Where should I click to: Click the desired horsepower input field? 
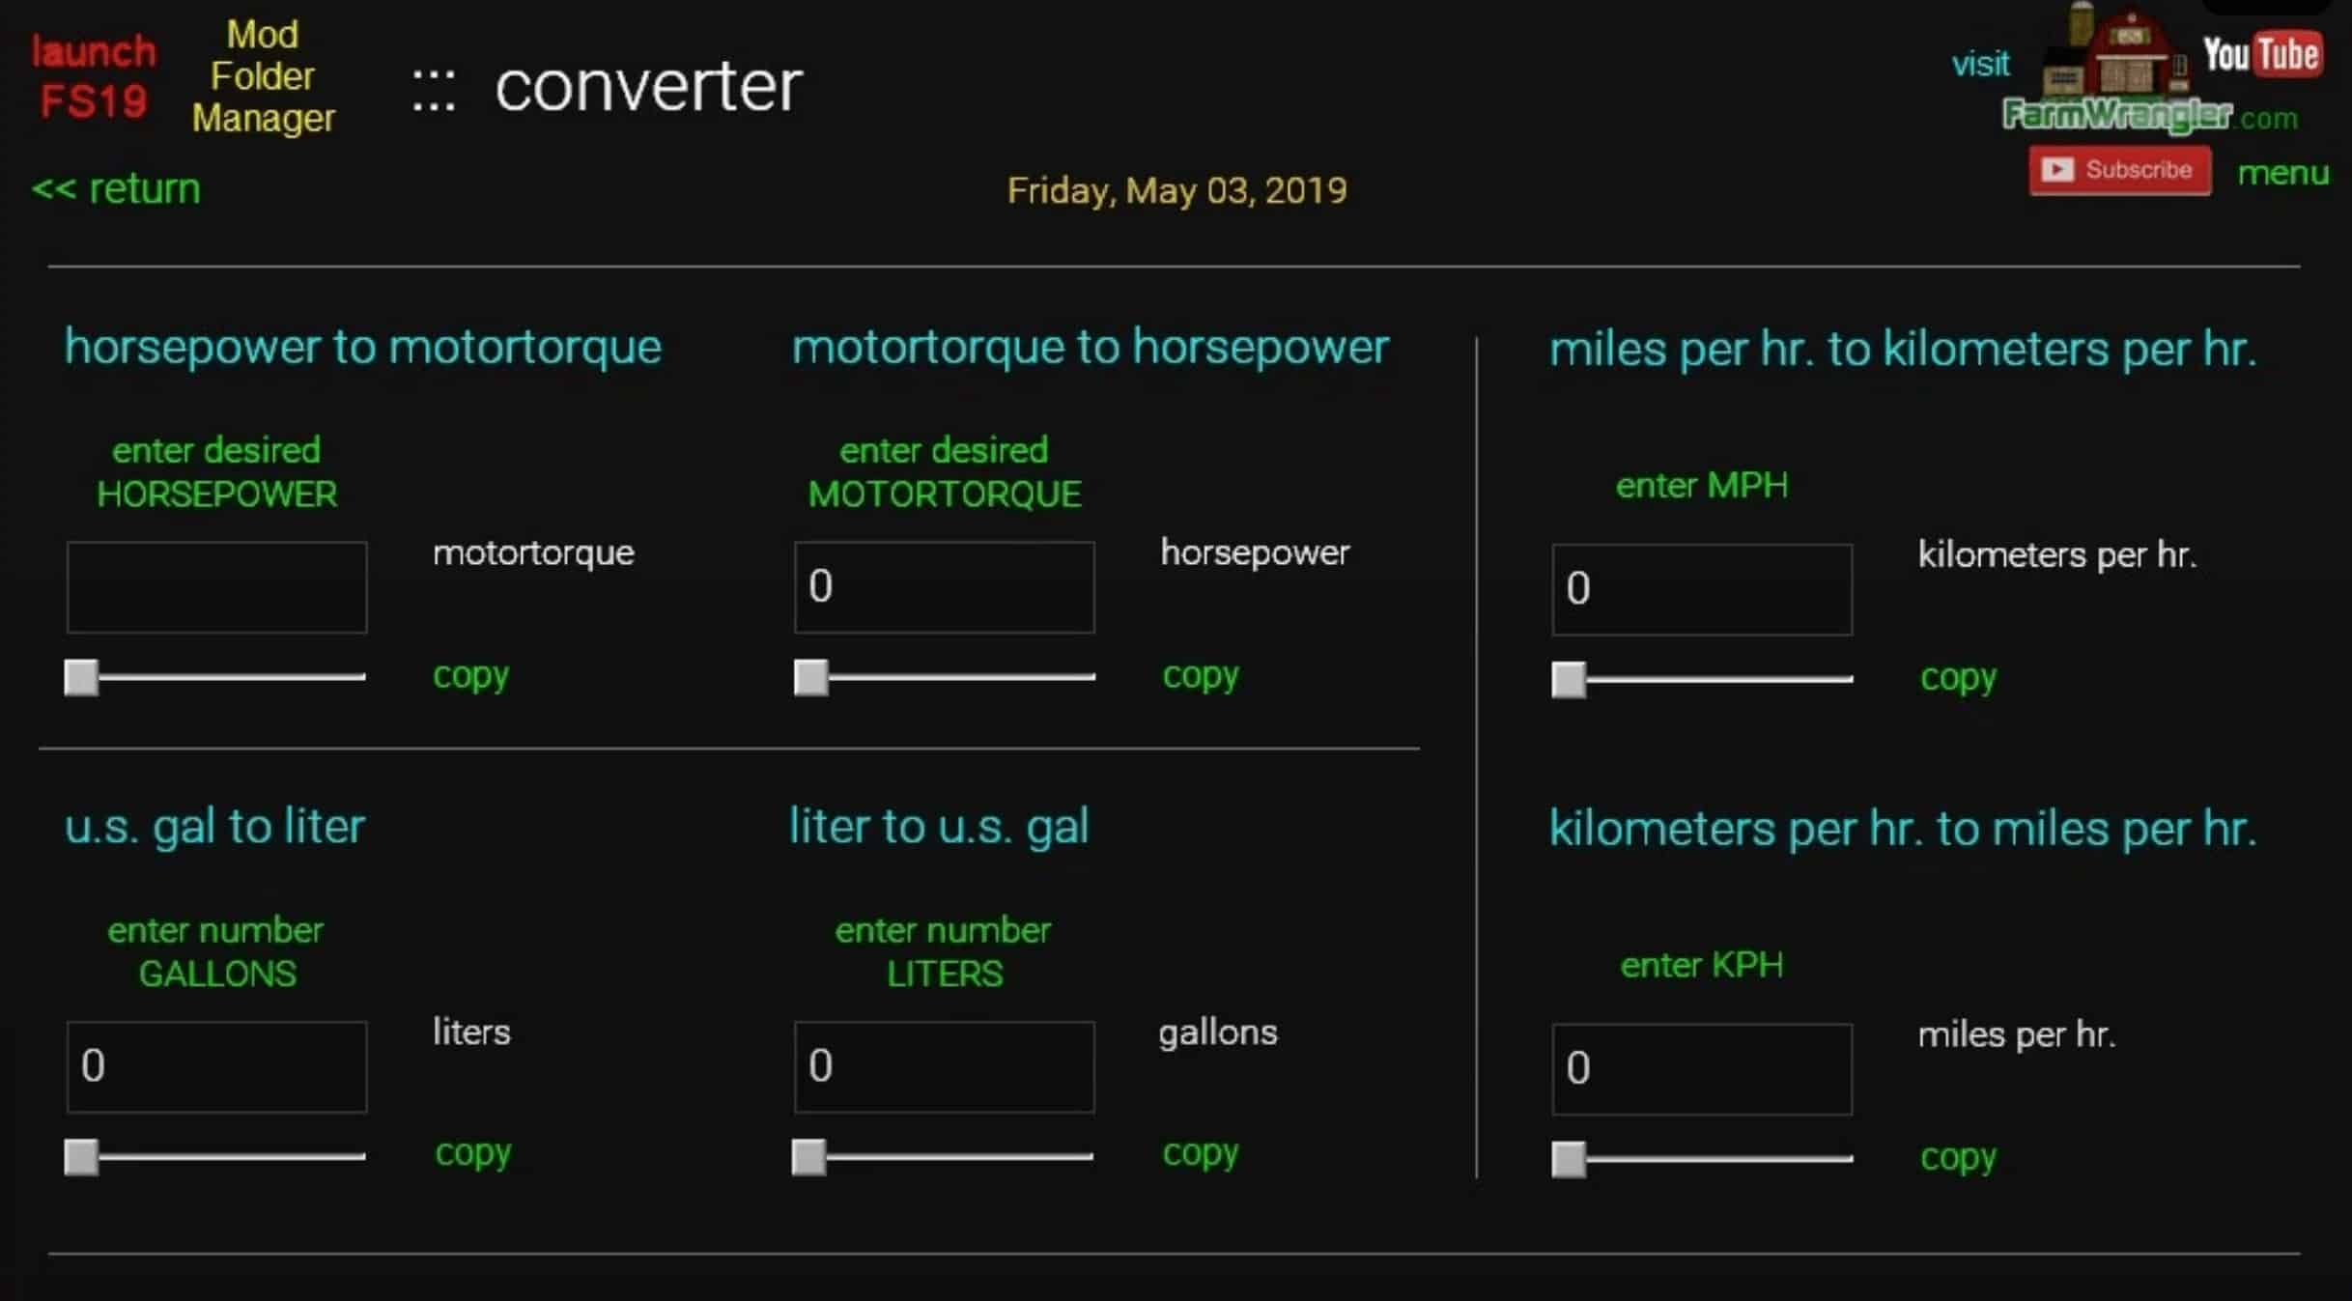point(216,587)
